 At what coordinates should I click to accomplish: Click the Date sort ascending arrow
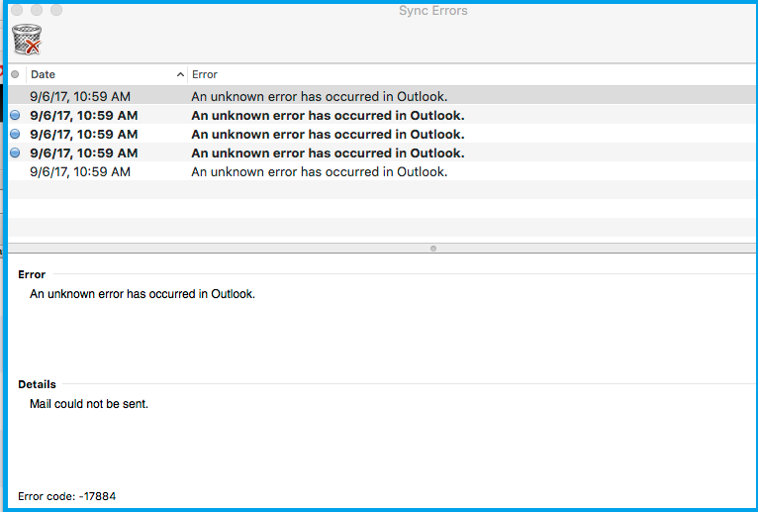pyautogui.click(x=180, y=74)
